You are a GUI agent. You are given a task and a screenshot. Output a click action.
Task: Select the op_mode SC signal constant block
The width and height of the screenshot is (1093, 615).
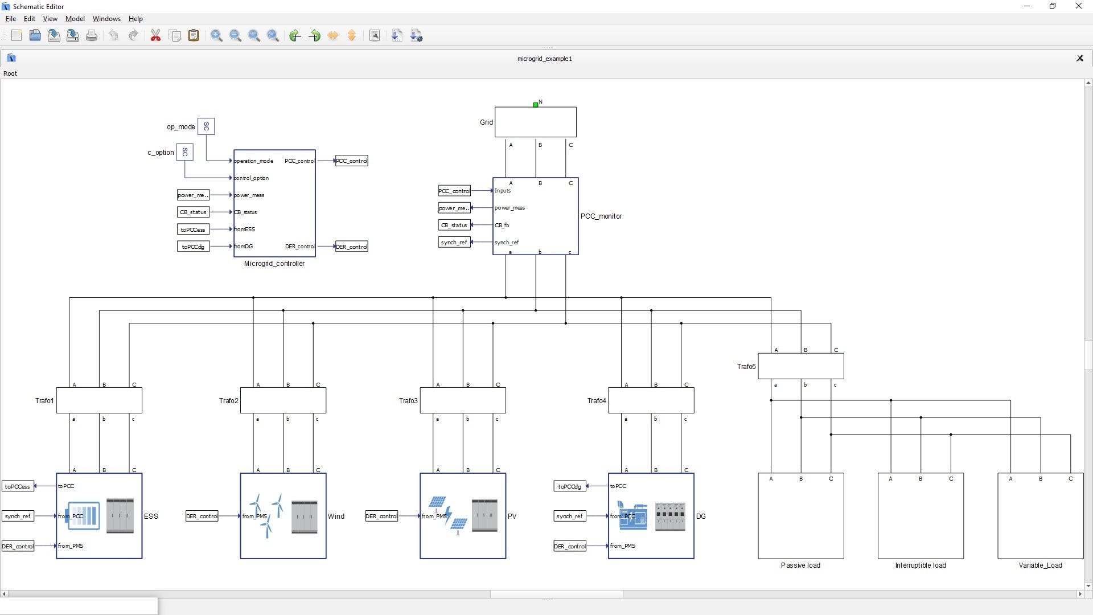(x=206, y=126)
